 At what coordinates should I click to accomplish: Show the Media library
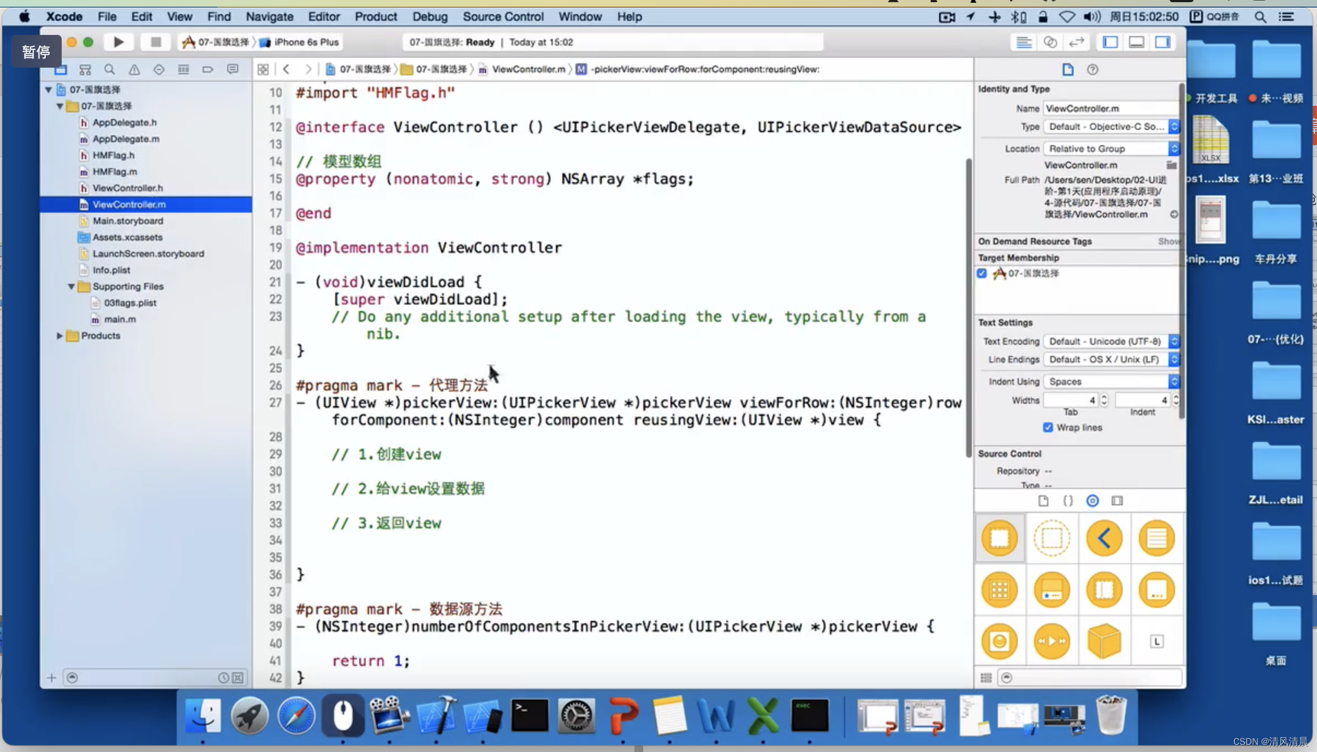pos(1117,500)
